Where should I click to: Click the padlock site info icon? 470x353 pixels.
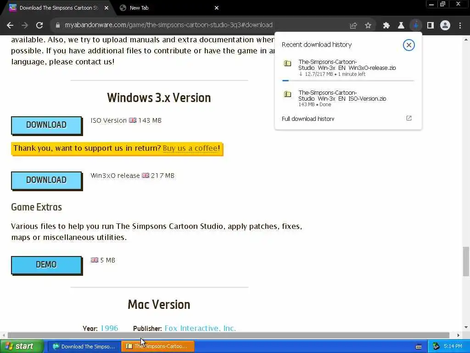pyautogui.click(x=57, y=25)
